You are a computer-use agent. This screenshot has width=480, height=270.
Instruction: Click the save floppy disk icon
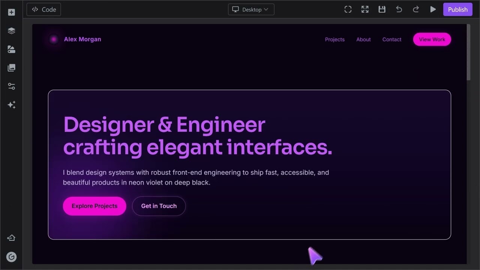pos(382,9)
